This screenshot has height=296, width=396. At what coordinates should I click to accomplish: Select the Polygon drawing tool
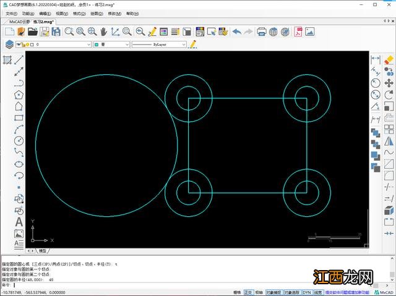tap(19, 95)
